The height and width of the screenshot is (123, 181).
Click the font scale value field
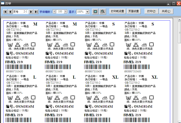pyautogui.click(x=60, y=12)
